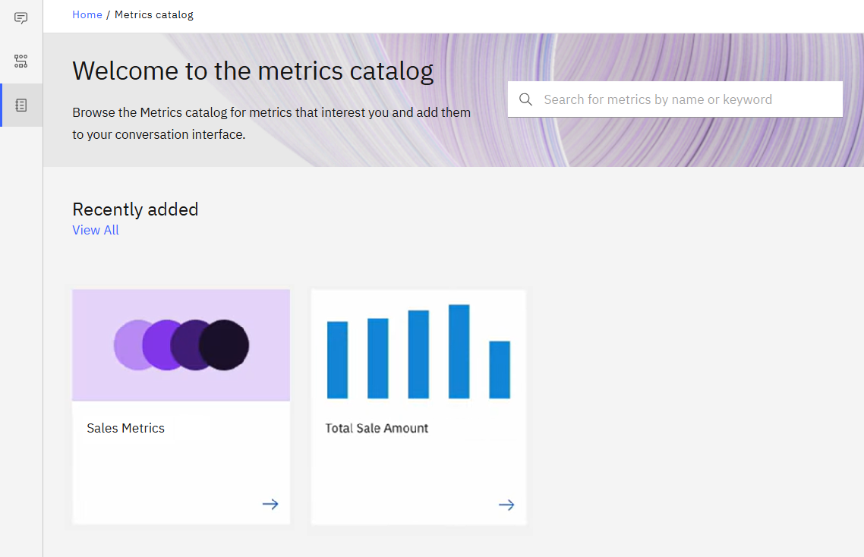Click the arrow on Sales Metrics card
Screen dimensions: 864x557
(270, 504)
